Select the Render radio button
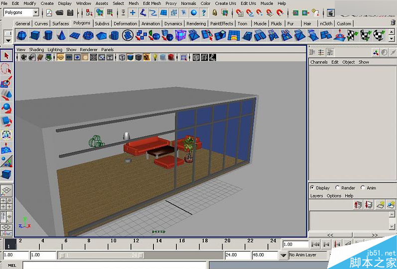The height and width of the screenshot is (269, 397). click(x=337, y=188)
